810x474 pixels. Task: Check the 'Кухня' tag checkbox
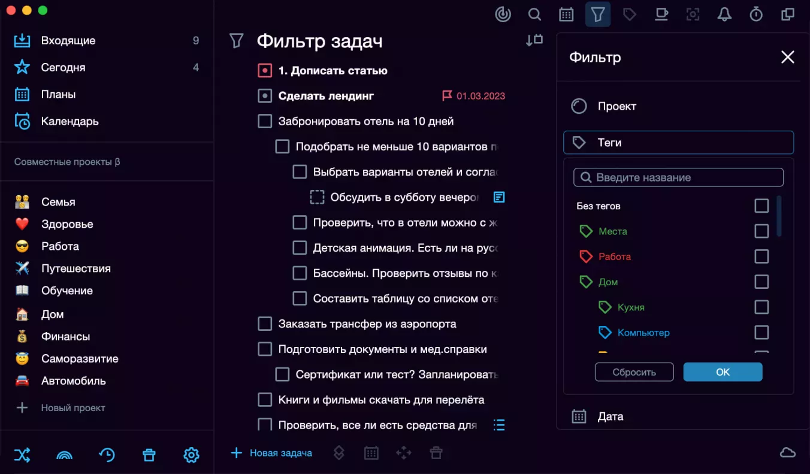click(761, 307)
